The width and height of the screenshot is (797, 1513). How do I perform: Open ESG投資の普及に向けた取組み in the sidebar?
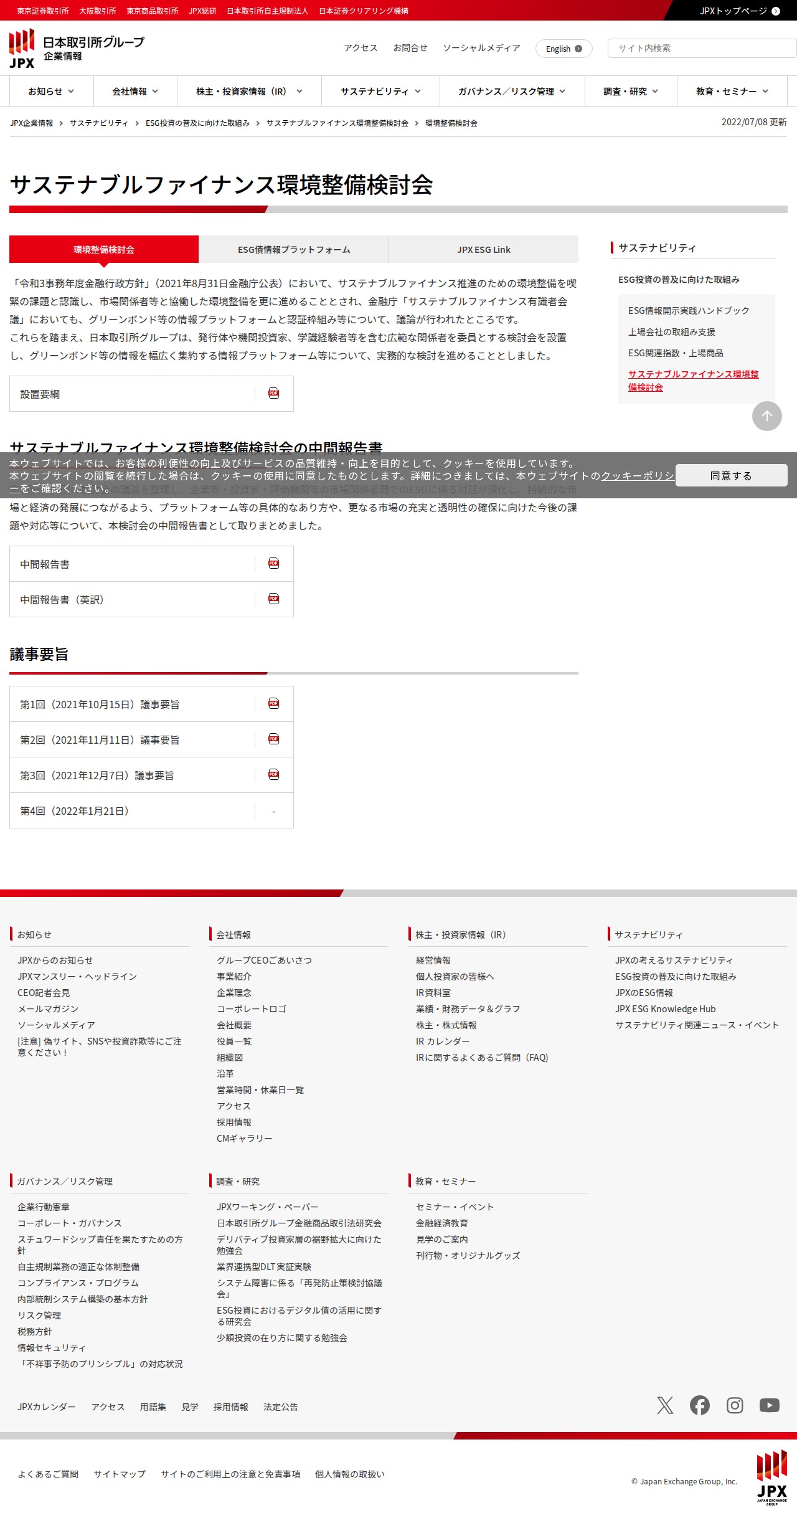pyautogui.click(x=679, y=280)
